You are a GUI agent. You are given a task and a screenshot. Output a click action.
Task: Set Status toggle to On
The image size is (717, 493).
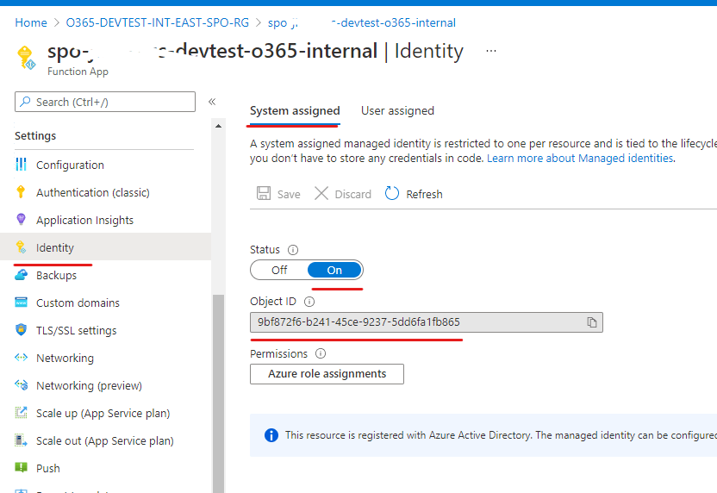point(334,270)
